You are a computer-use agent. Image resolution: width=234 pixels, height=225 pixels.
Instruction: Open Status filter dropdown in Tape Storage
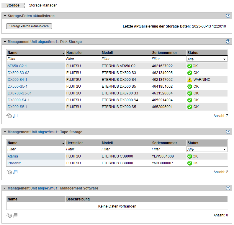tap(207, 150)
